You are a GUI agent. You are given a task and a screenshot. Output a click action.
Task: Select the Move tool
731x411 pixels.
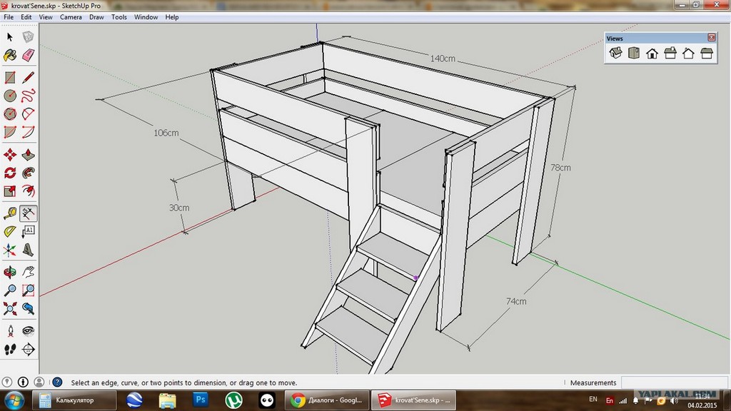click(x=10, y=154)
